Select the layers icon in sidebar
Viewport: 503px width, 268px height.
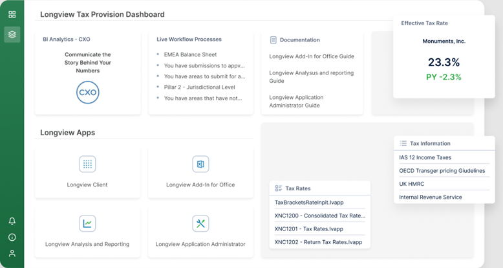click(12, 34)
